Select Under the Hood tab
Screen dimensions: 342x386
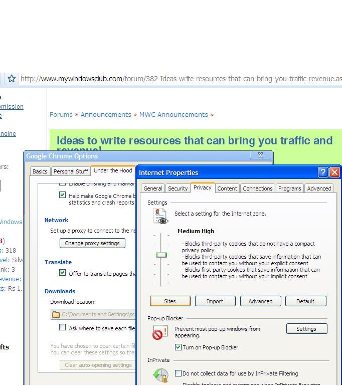(x=113, y=170)
